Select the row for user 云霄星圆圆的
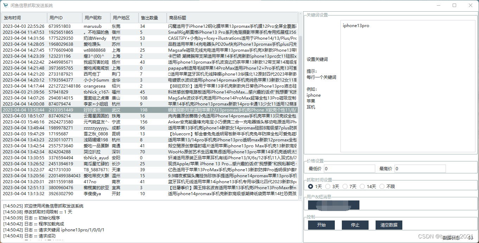Image resolution: width=479 pixels, height=243 pixels. [149, 116]
